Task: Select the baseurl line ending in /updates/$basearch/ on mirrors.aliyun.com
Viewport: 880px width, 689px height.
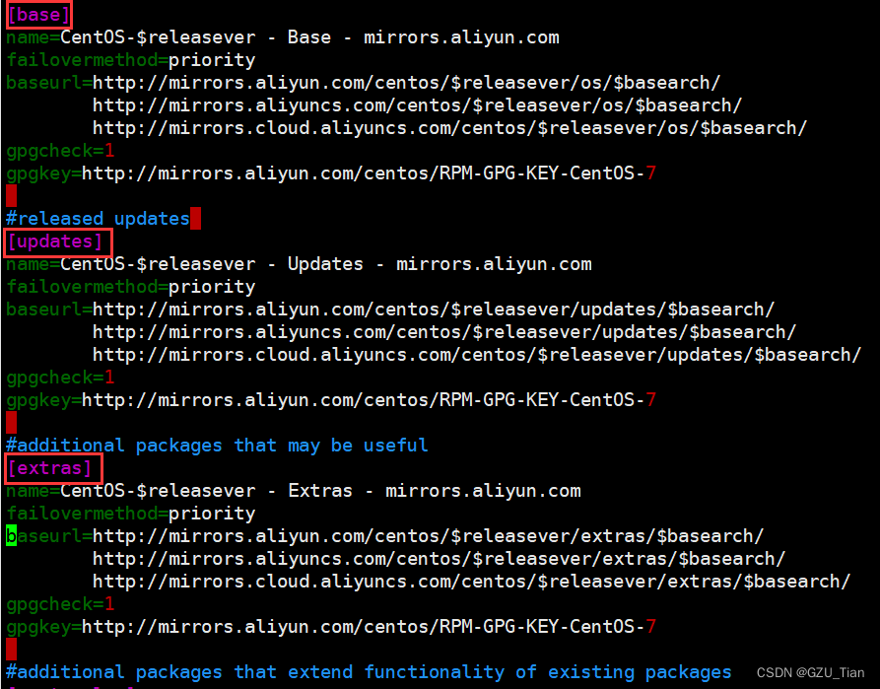Action: tap(390, 310)
